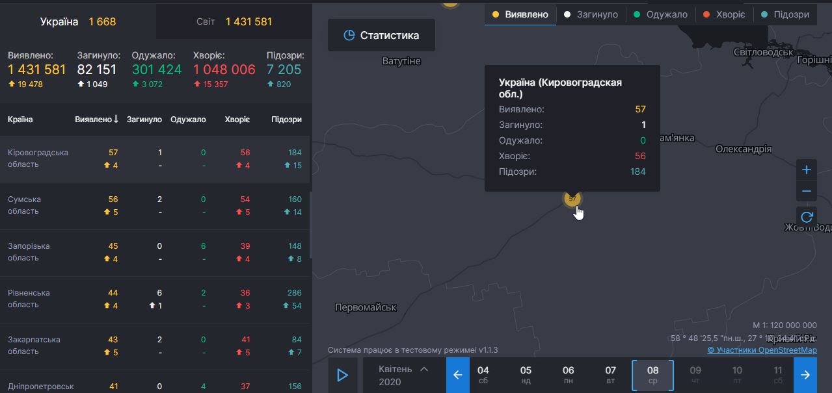Viewport: 832px width, 393px height.
Task: Switch to the Світ tab
Action: click(234, 21)
